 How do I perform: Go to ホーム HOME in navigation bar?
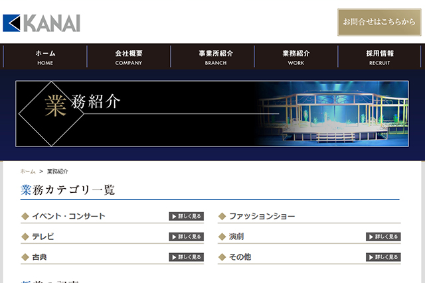45,56
